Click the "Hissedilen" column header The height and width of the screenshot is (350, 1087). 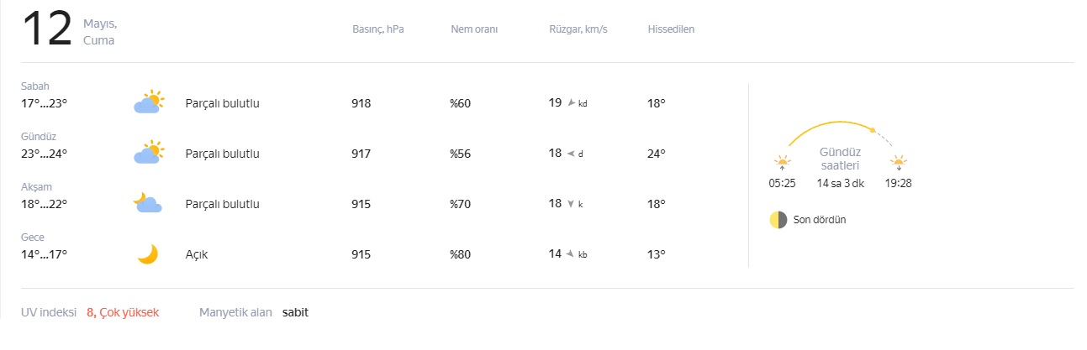pos(671,30)
